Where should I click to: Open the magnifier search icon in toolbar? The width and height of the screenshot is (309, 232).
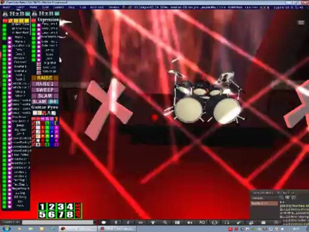[165, 223]
